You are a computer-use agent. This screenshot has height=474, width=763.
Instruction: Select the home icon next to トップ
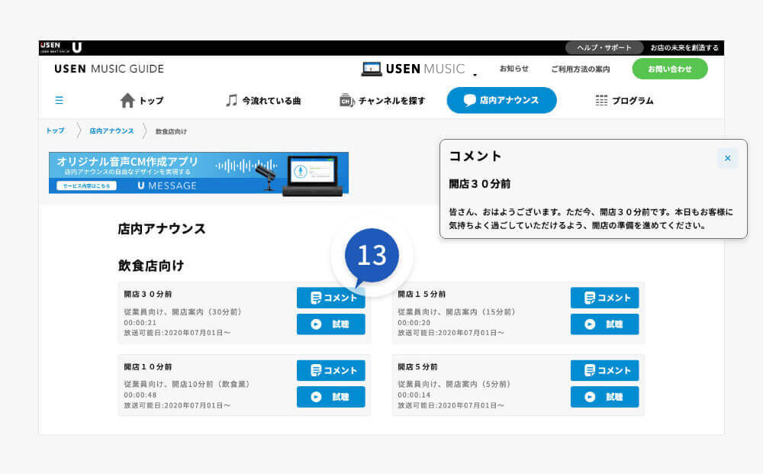128,100
